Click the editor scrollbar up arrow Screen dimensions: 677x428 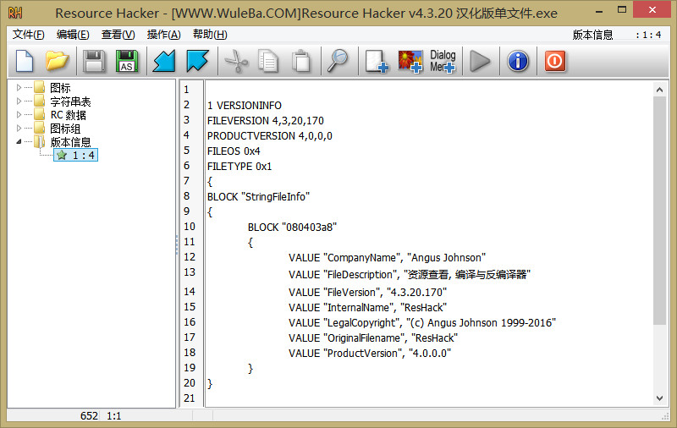[659, 90]
